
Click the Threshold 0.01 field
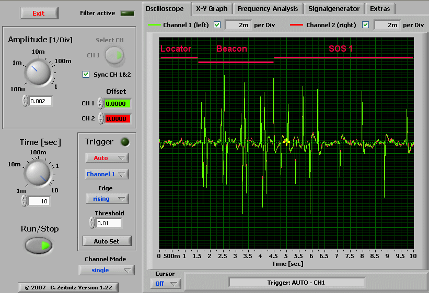click(109, 223)
